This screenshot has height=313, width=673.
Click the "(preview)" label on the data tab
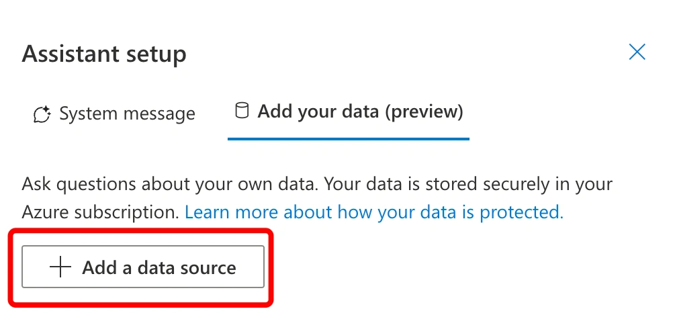tap(424, 111)
